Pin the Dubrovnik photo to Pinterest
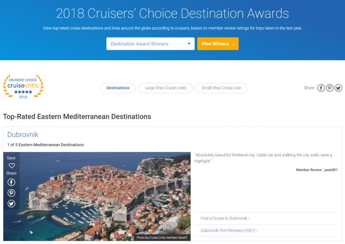The image size is (345, 244). click(x=12, y=192)
